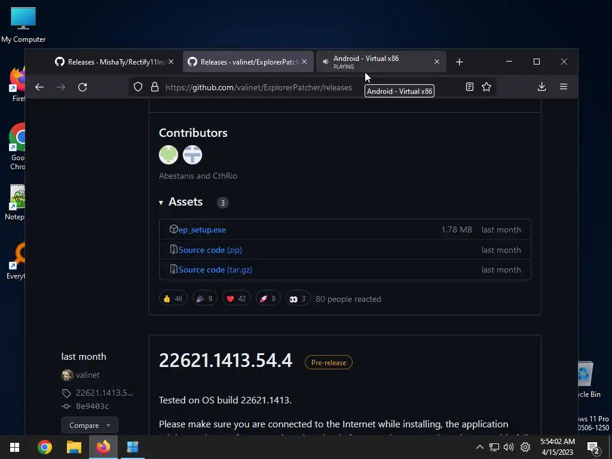Open Abestanis contributor avatar
Screen dimensions: 612x459
pyautogui.click(x=169, y=155)
